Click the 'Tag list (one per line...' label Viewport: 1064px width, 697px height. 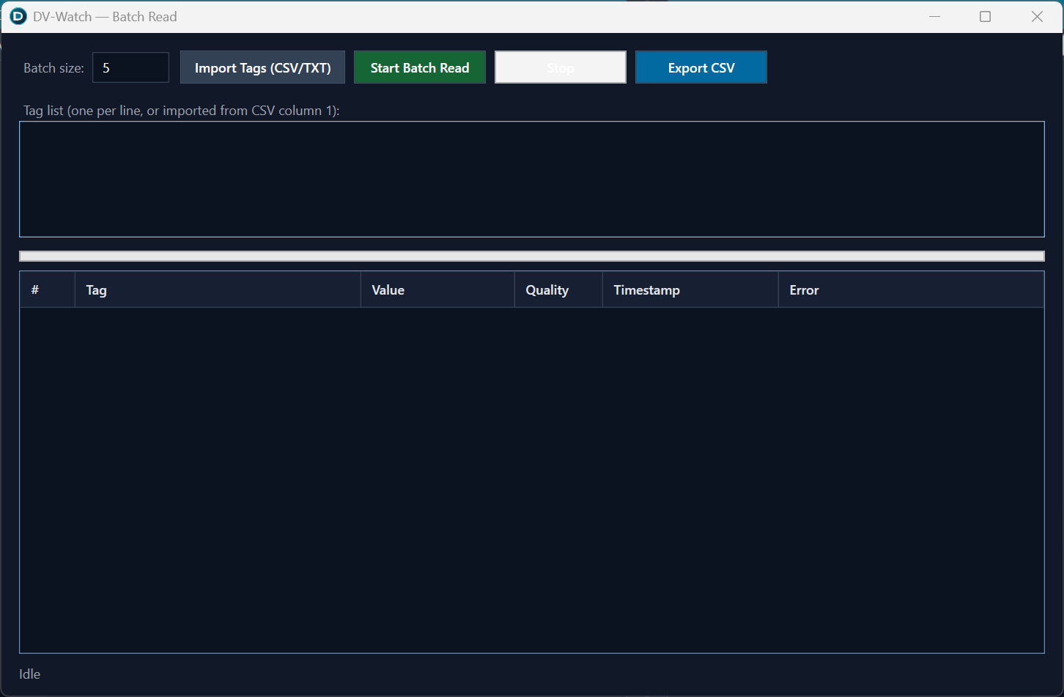point(182,111)
